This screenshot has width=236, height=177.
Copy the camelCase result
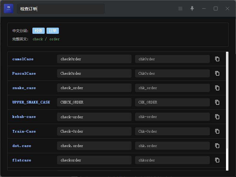tap(217, 59)
